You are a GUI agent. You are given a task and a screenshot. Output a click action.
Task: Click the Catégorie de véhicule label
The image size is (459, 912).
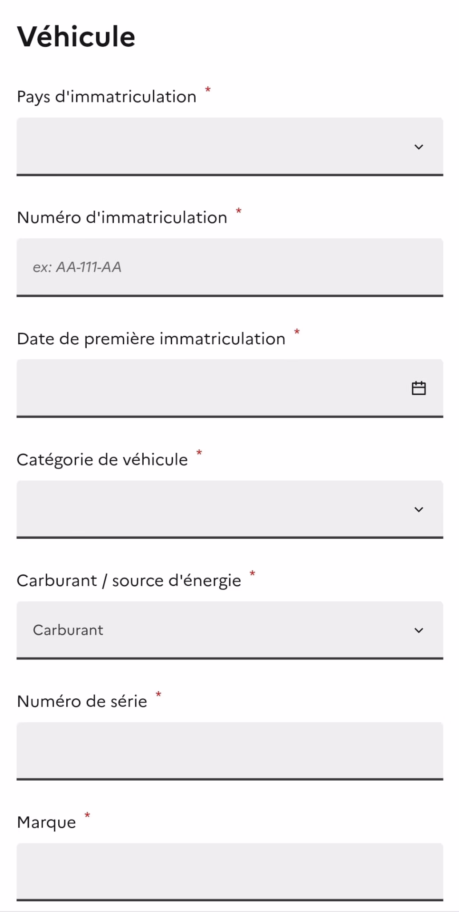(x=102, y=460)
